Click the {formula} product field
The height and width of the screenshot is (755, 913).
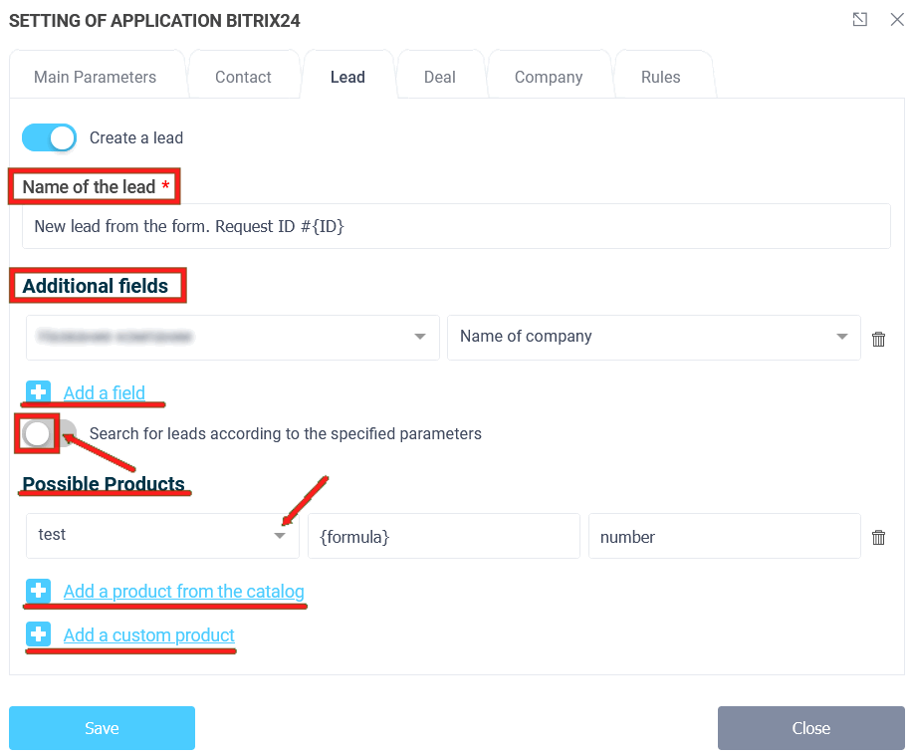click(443, 535)
